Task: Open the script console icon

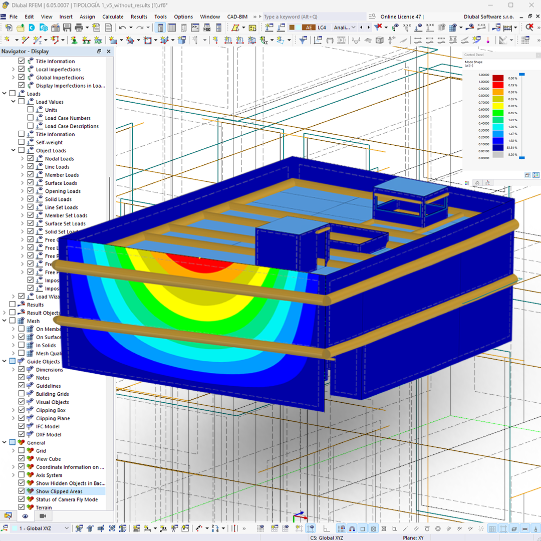Action: click(195, 28)
